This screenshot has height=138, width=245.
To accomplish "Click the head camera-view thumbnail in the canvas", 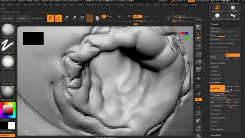I will [176, 43].
